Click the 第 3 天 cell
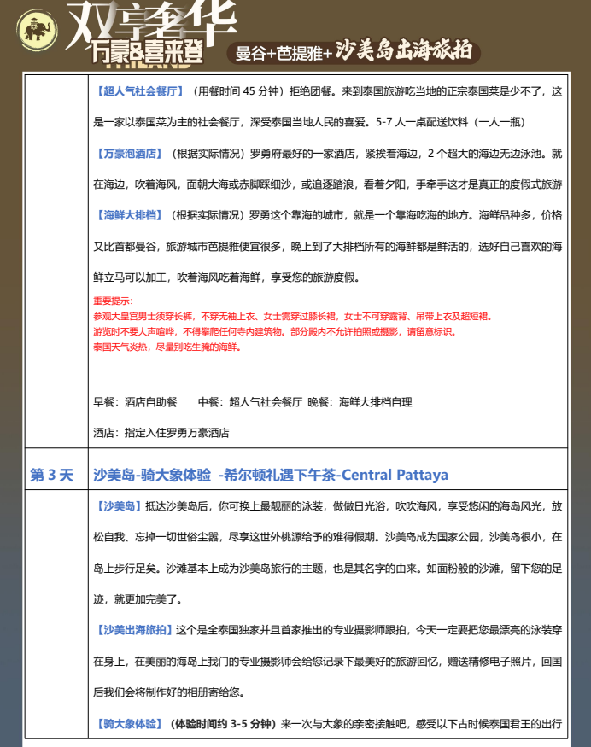This screenshot has width=591, height=747. [51, 475]
